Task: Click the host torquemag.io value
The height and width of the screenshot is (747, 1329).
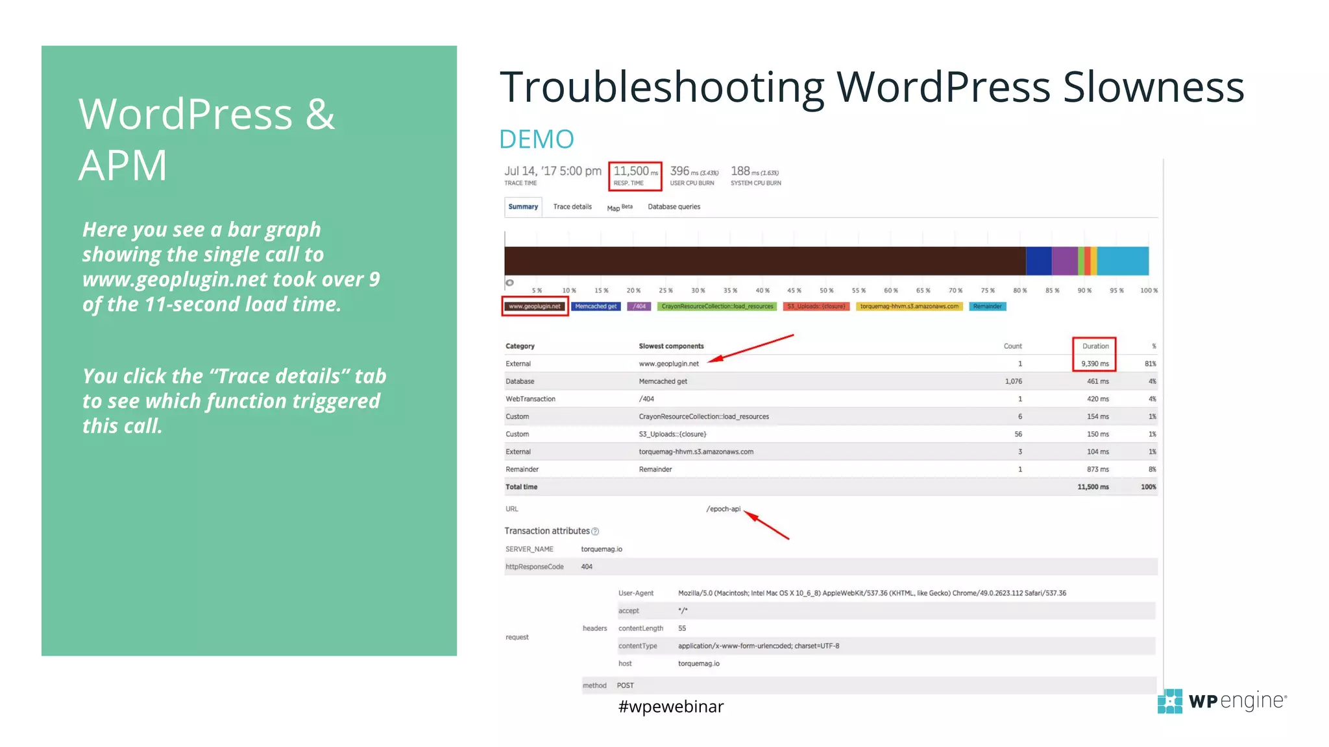Action: tap(699, 663)
